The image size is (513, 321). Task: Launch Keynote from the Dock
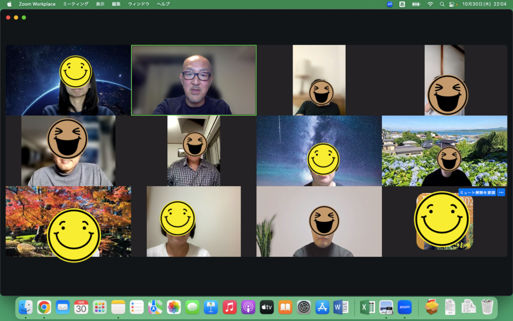(211, 307)
